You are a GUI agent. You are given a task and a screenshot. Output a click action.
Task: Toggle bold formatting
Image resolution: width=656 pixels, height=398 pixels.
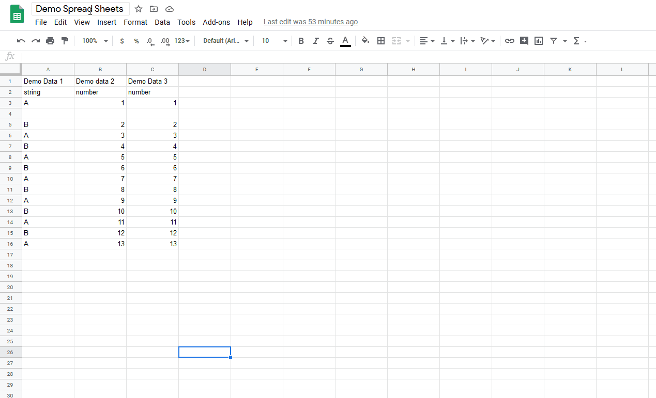click(x=301, y=41)
